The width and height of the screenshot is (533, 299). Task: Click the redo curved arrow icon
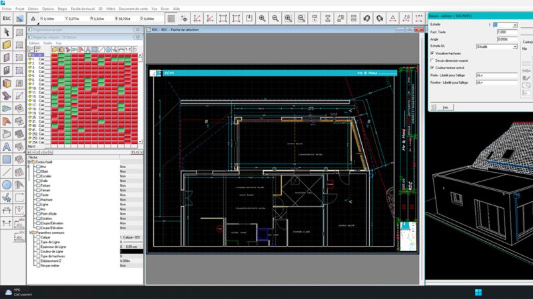point(380,19)
